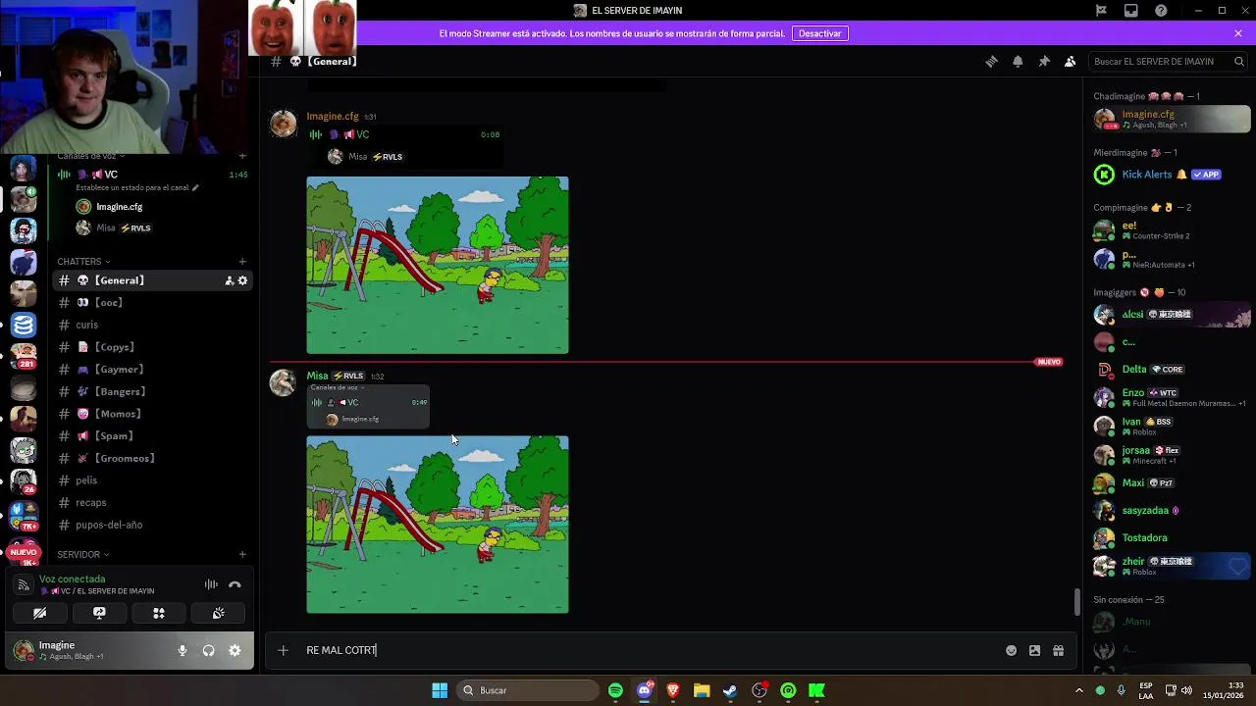The width and height of the screenshot is (1256, 706).
Task: Click the Discord inbox icon in title bar
Action: [x=1131, y=10]
